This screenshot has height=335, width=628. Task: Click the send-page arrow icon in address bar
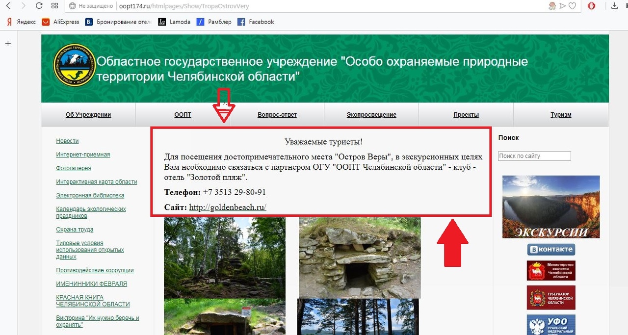pos(563,6)
